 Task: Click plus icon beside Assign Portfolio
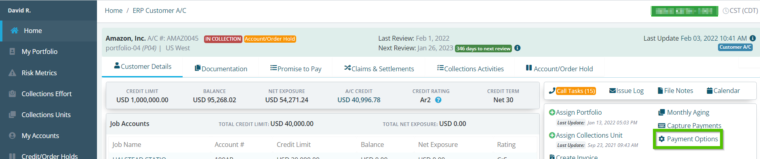[552, 112]
